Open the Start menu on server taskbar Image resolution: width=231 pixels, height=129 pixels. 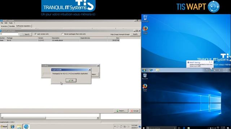coord(4,126)
